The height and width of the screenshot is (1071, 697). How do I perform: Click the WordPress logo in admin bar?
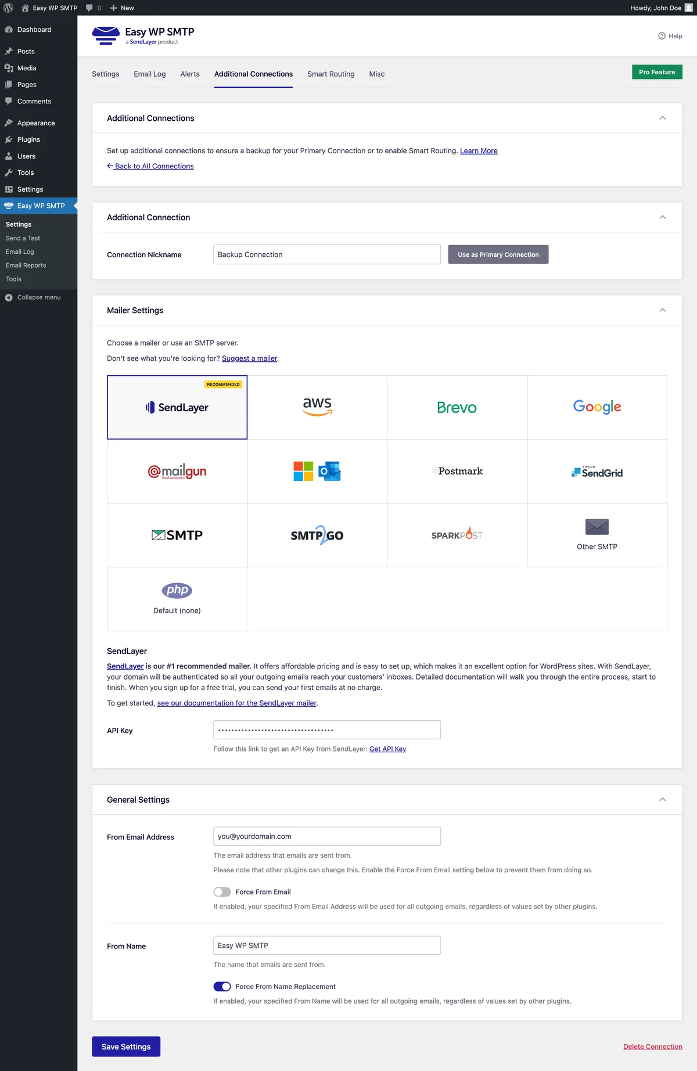coord(8,8)
